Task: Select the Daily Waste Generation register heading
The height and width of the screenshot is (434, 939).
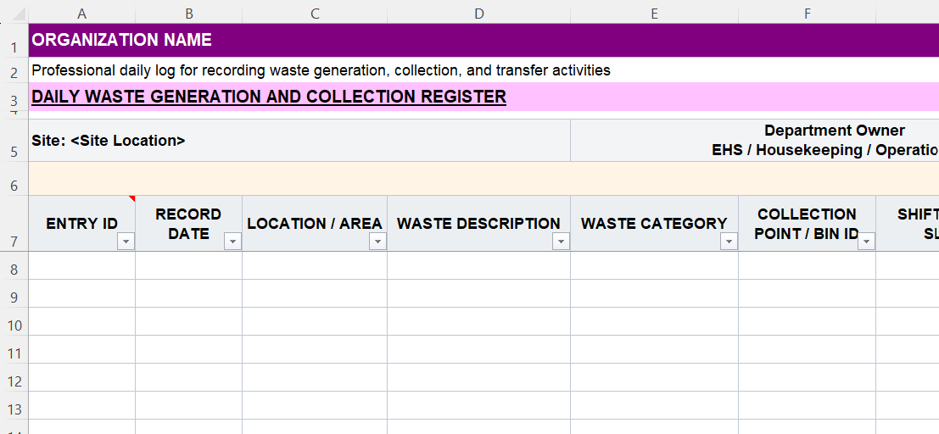Action: point(269,97)
